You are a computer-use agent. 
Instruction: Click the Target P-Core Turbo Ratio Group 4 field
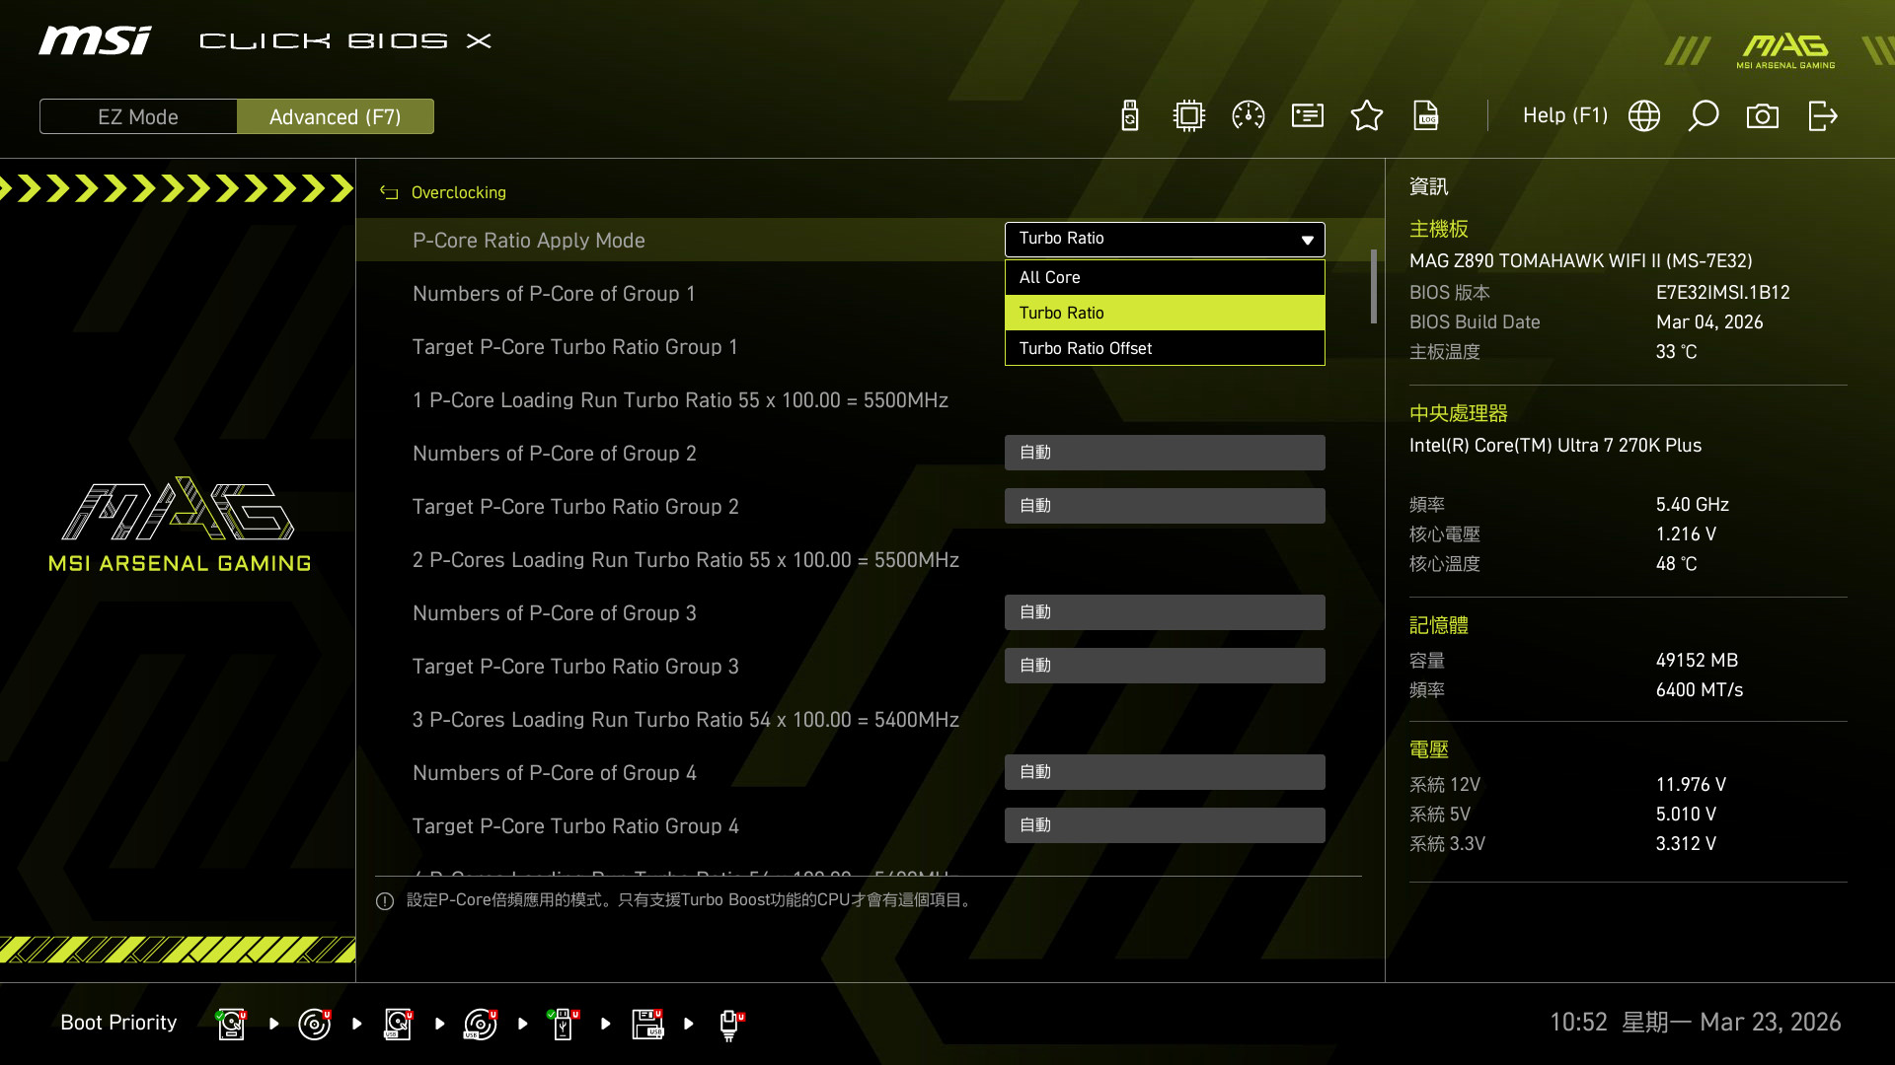coord(1165,825)
